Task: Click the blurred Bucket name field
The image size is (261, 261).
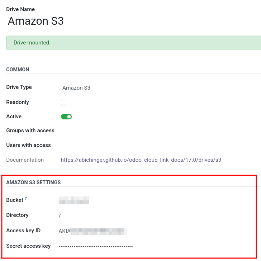Action: [x=74, y=200]
